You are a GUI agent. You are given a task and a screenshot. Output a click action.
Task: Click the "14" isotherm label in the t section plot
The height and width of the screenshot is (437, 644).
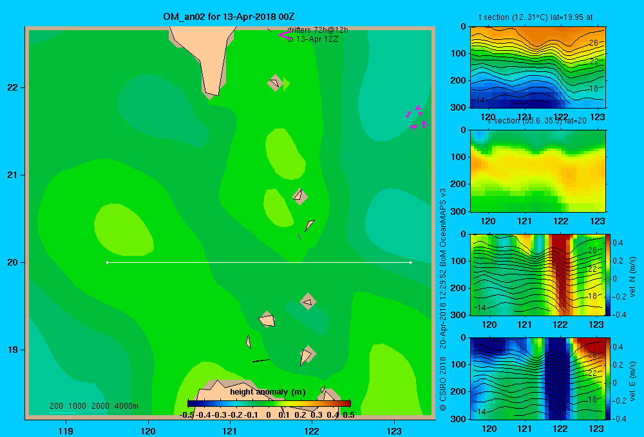pos(480,100)
